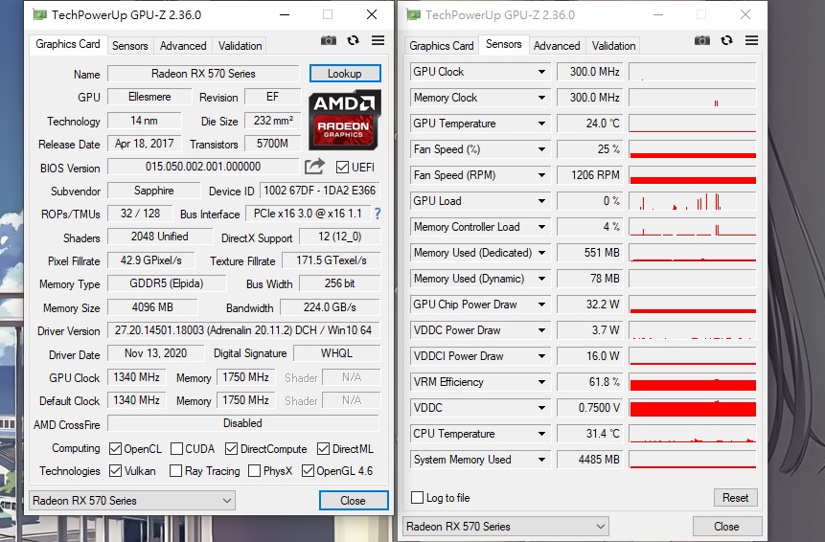Click the GPU Load history graph
The image size is (825, 542).
coord(693,201)
